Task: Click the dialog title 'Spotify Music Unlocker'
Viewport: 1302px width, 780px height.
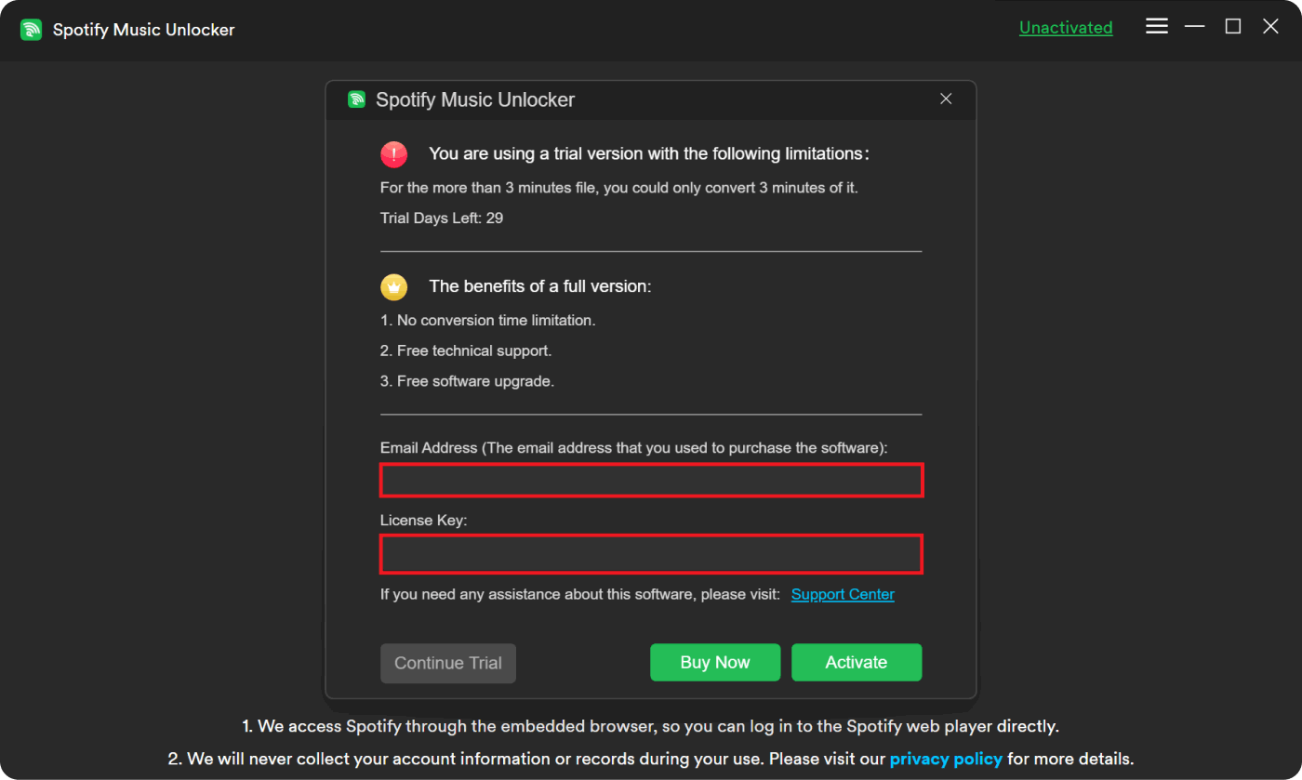Action: (475, 99)
